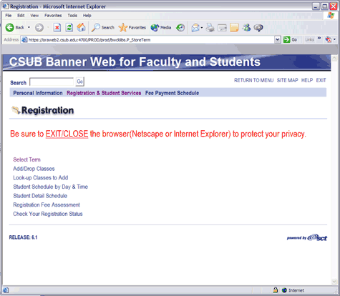
Task: Go to the Home page icon
Action: tap(81, 28)
